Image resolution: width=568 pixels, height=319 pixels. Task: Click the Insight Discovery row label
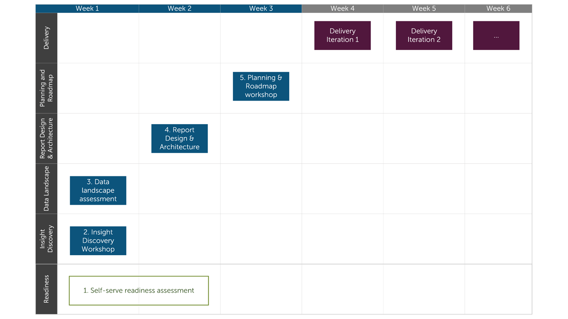tap(47, 239)
